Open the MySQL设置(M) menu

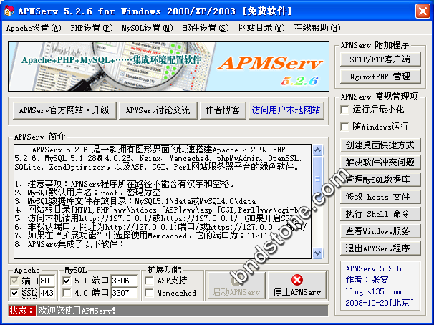[148, 28]
